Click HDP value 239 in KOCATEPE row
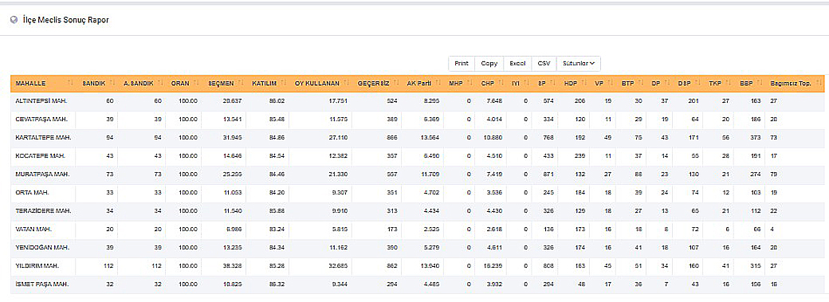 click(580, 156)
